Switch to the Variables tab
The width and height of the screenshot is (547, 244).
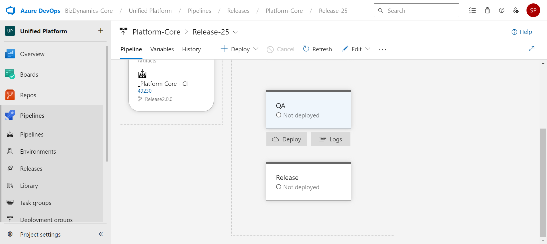click(162, 49)
